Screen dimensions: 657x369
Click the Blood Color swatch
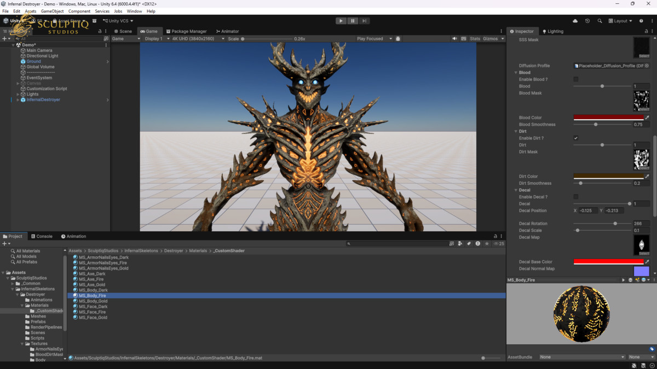point(608,118)
